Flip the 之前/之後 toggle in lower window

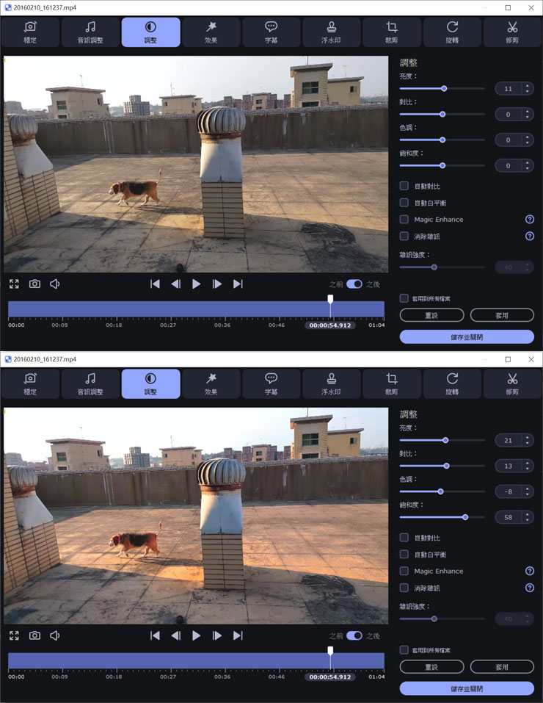354,635
